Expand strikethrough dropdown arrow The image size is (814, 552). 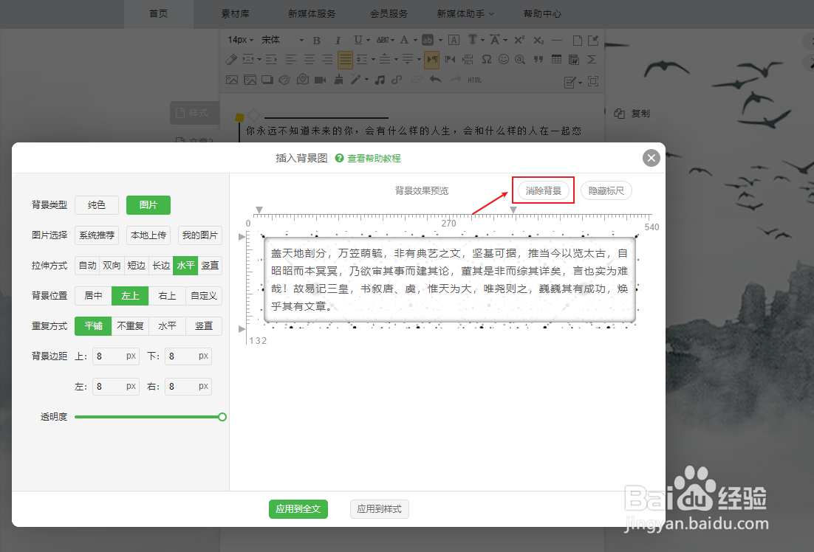click(x=392, y=41)
